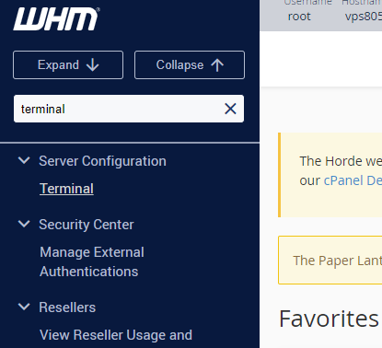Open the Terminal link
Screen dimensions: 382x348
(x=66, y=189)
